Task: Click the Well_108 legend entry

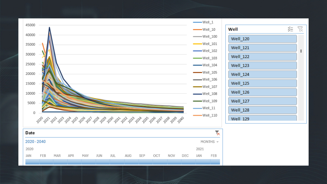Action: click(x=205, y=94)
